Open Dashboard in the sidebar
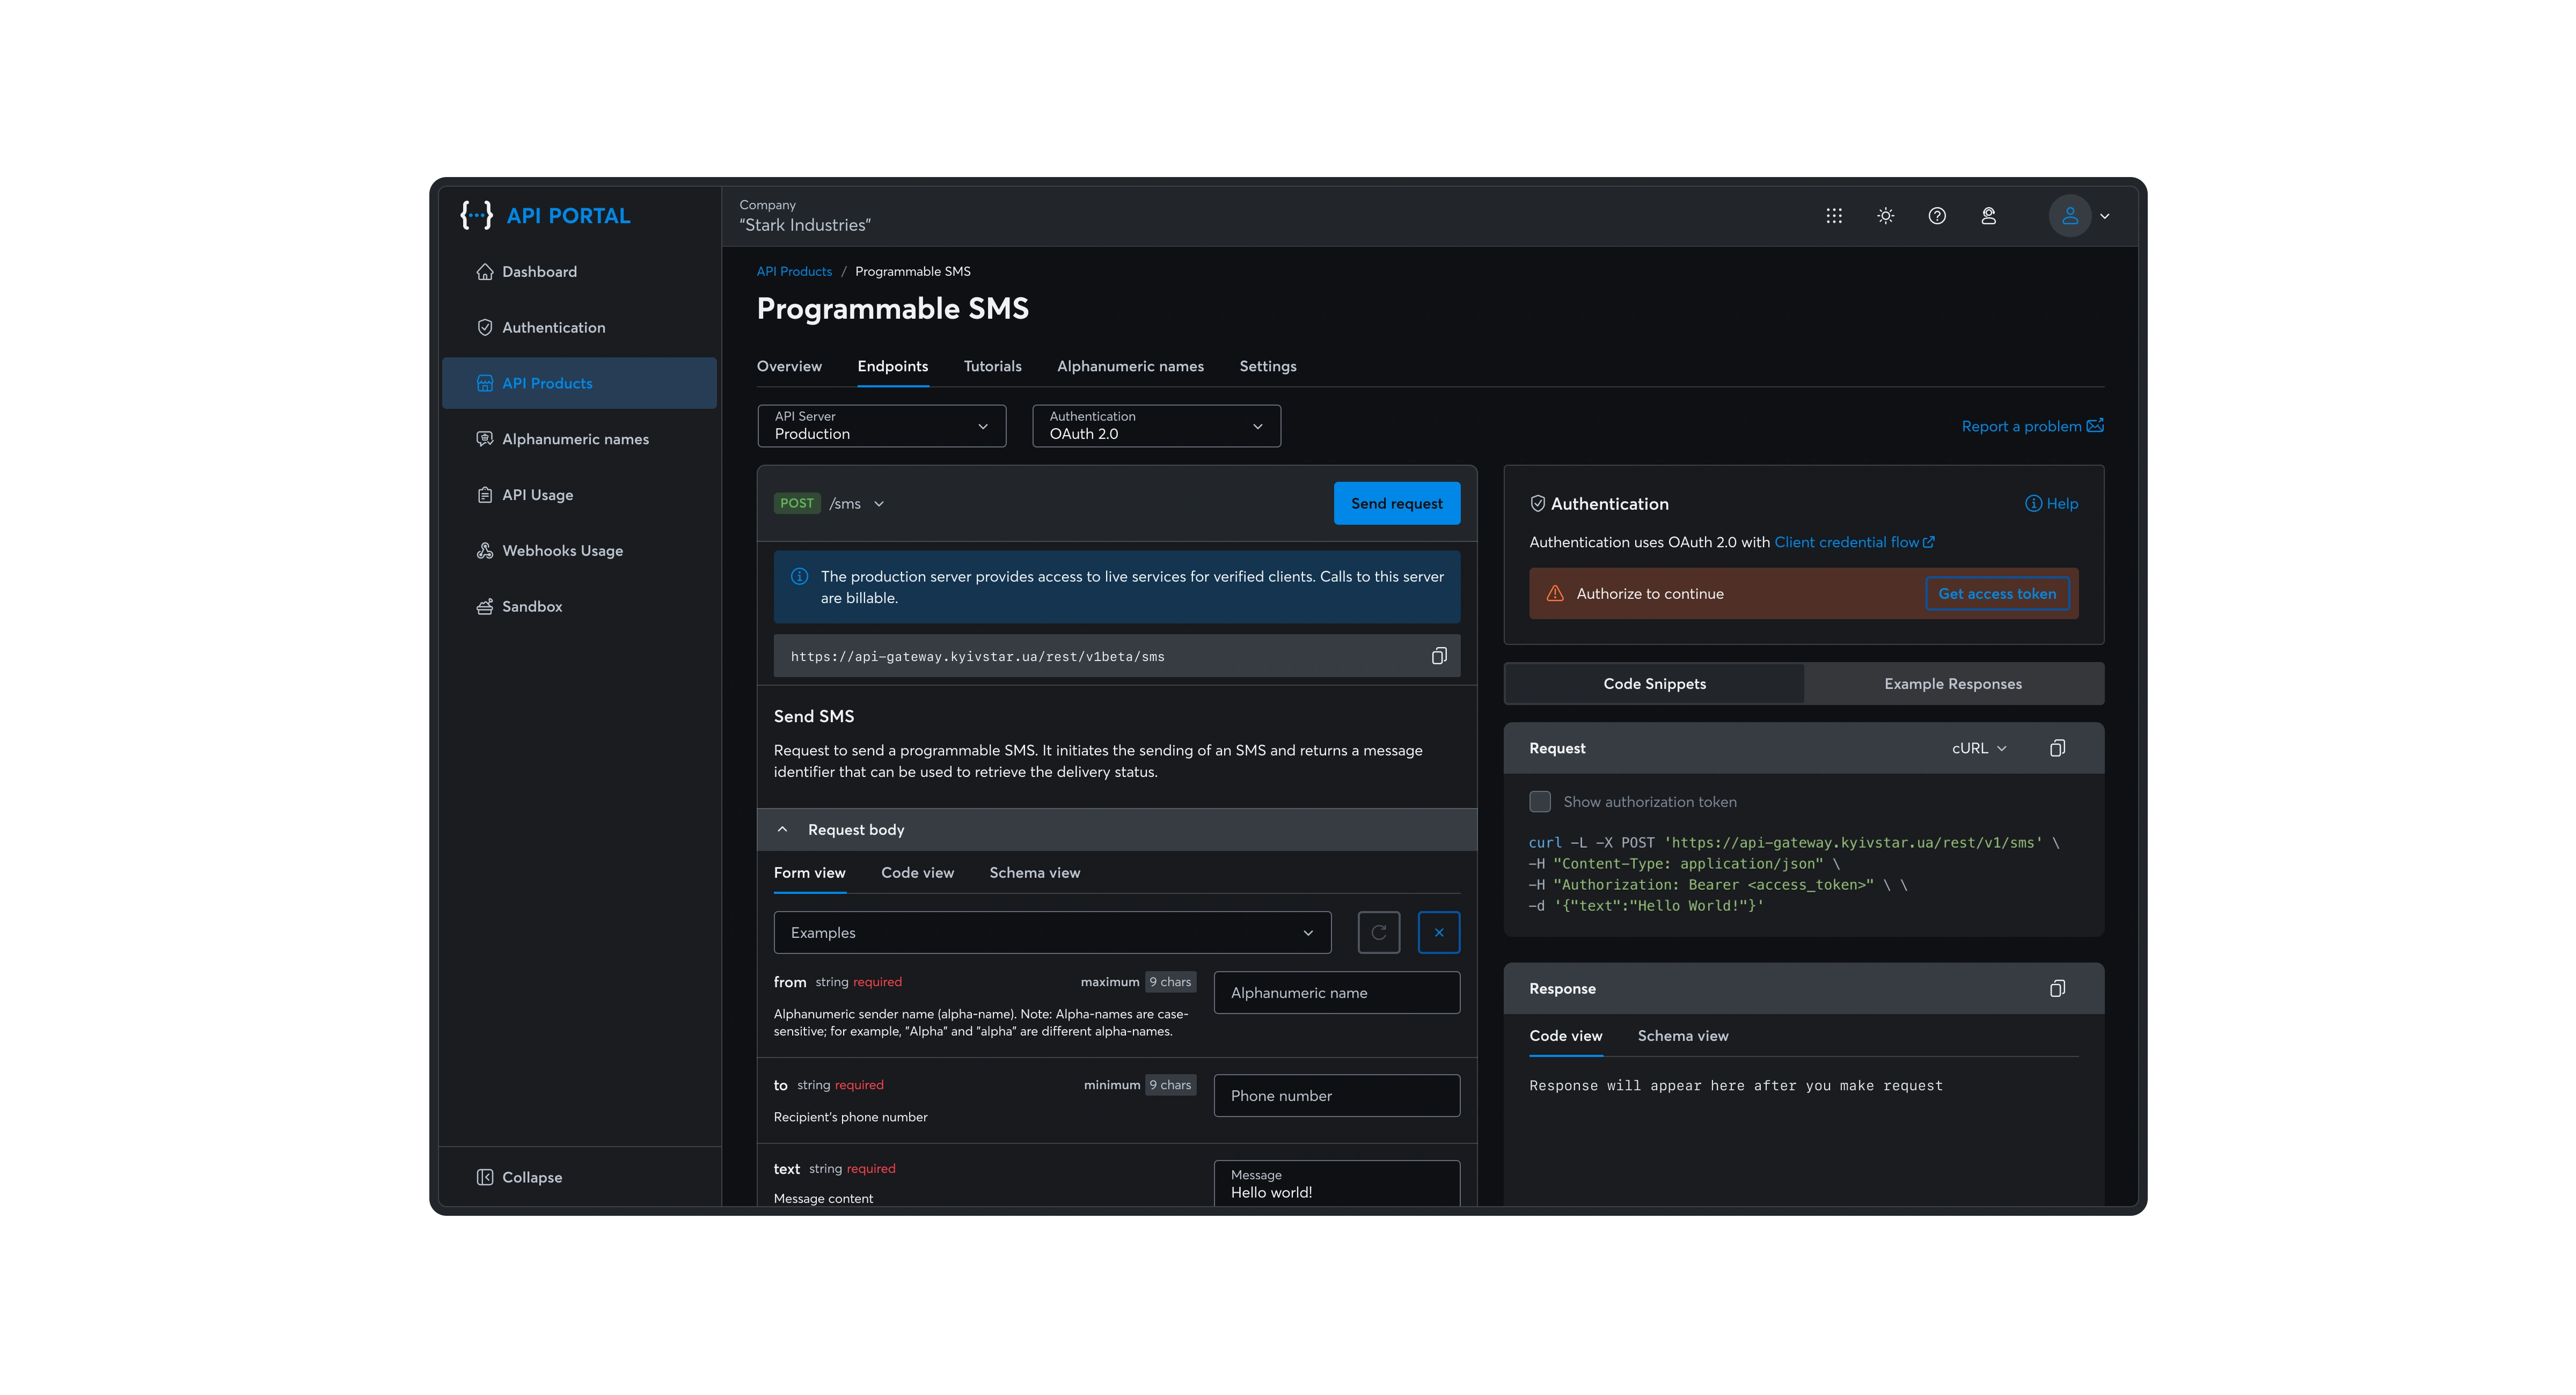 coord(579,272)
